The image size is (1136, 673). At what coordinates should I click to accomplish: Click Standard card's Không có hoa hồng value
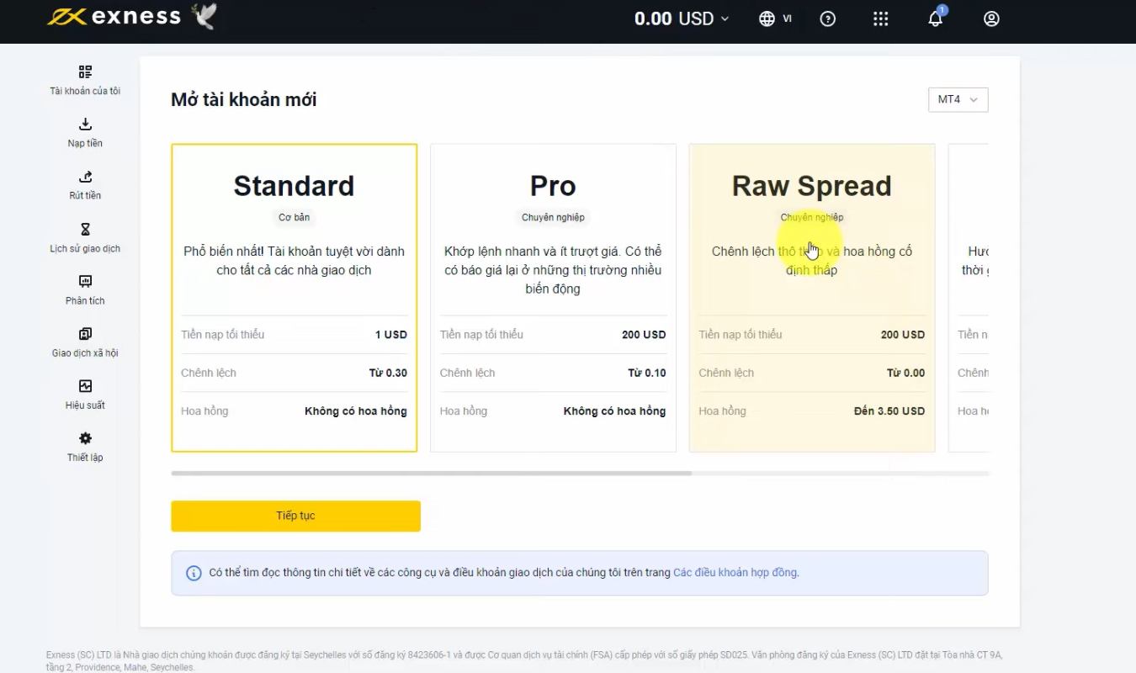click(x=356, y=411)
